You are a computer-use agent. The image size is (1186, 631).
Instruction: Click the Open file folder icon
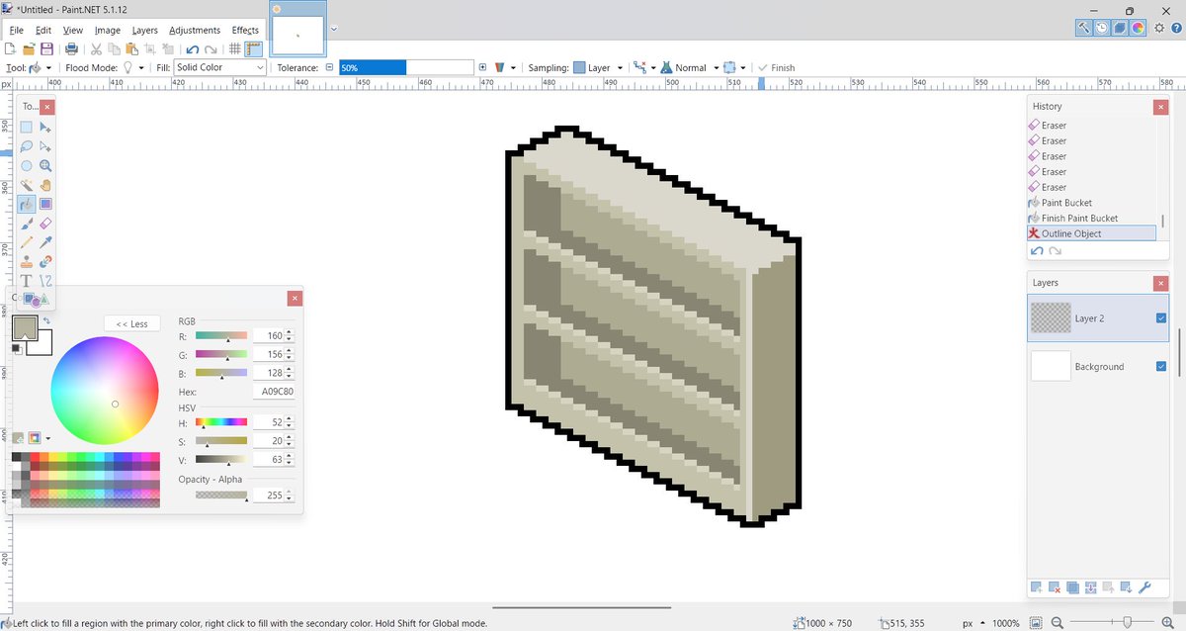pos(29,48)
